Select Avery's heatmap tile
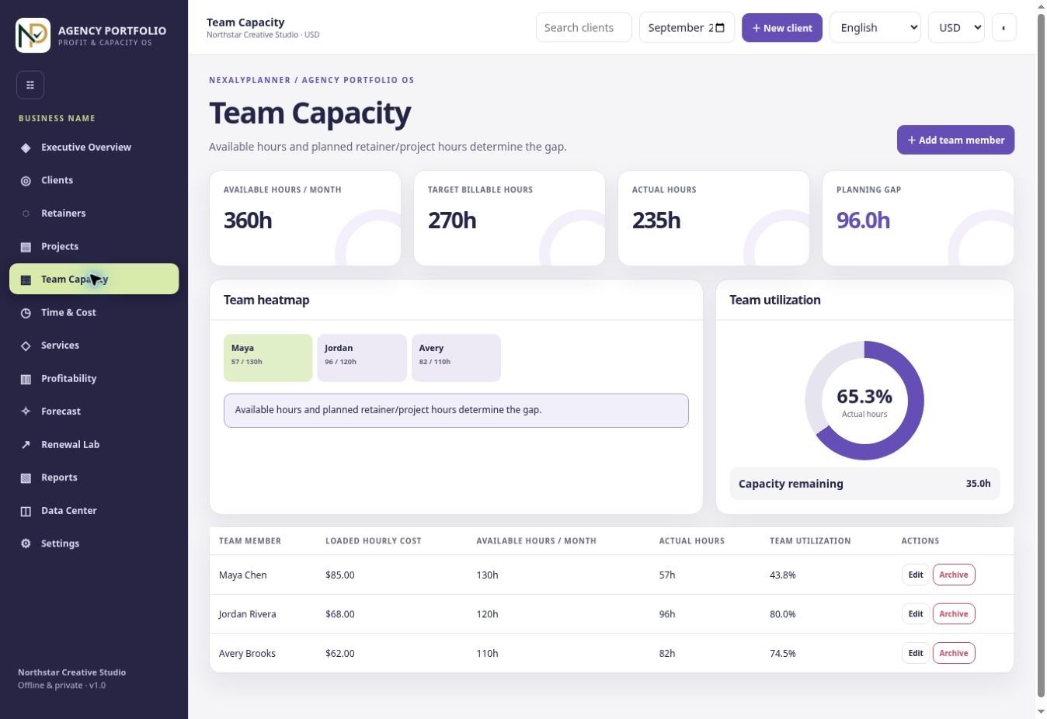 (456, 358)
